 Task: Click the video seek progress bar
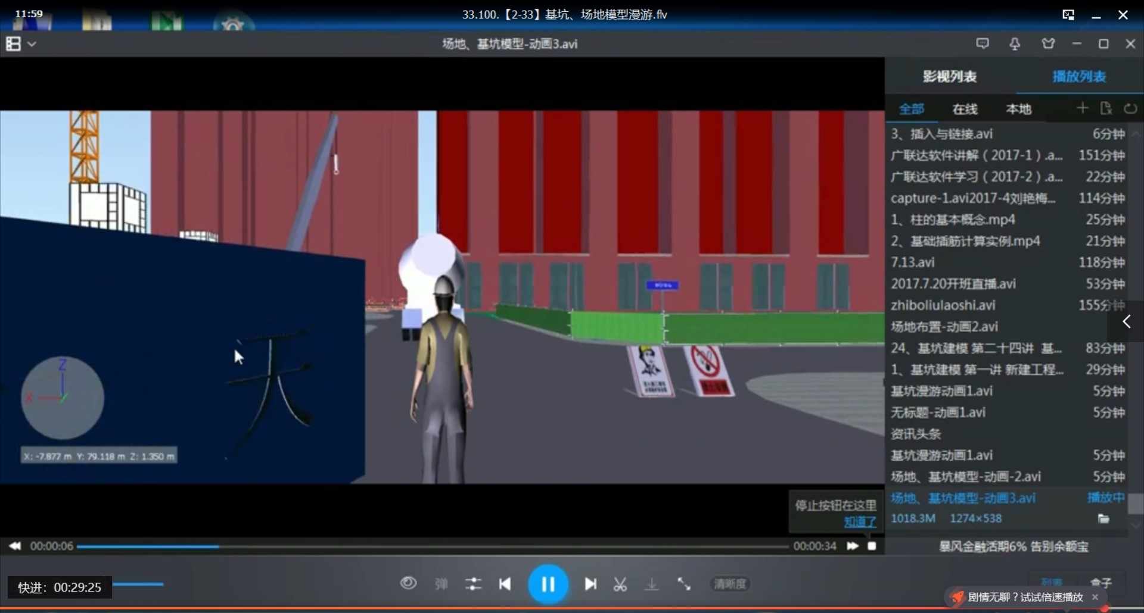pos(417,546)
